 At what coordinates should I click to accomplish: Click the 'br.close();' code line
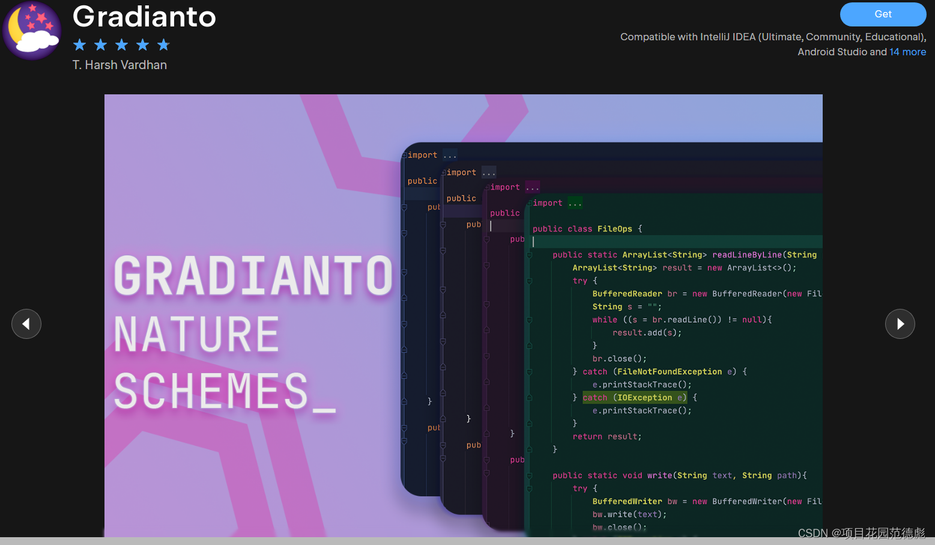[x=619, y=359]
